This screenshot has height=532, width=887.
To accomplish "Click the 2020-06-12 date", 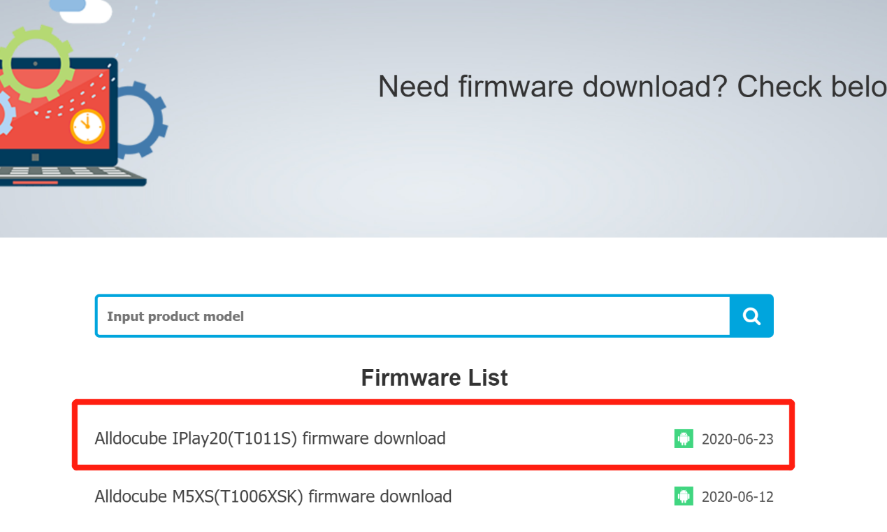I will [x=737, y=496].
